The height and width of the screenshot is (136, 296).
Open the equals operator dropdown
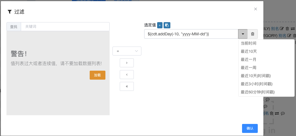127,51
